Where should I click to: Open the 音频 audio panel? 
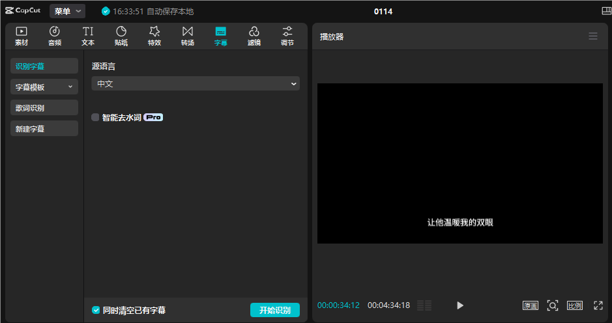55,36
